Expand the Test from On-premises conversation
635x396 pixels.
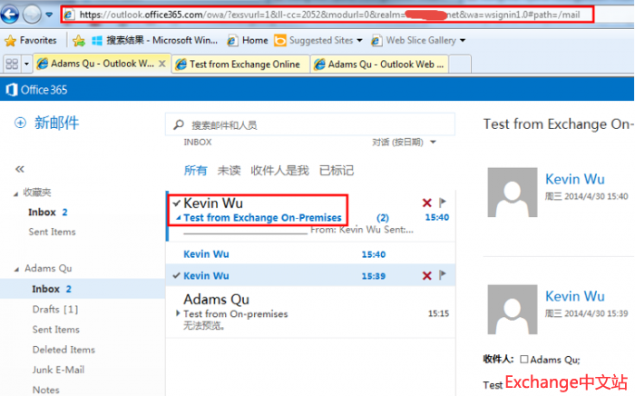(x=177, y=313)
